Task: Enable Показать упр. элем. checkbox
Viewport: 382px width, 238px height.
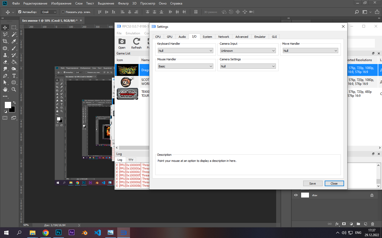Action: pyautogui.click(x=63, y=12)
